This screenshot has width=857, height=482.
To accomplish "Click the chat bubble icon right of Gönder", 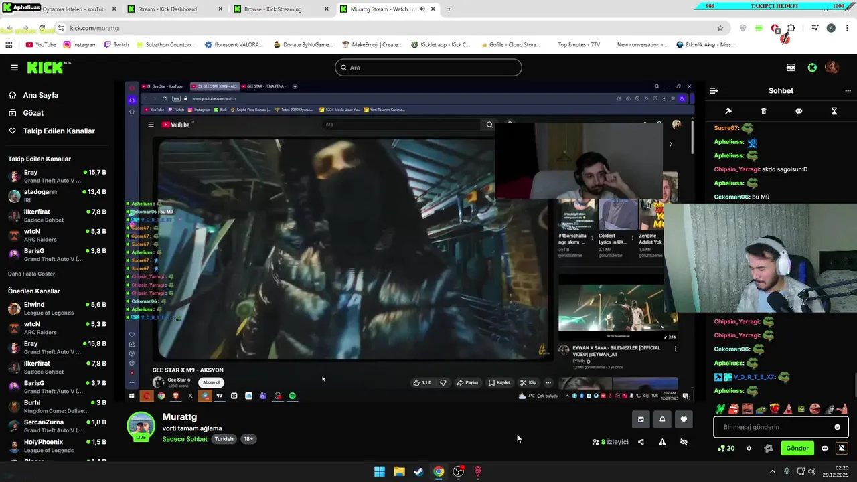I will tap(825, 448).
